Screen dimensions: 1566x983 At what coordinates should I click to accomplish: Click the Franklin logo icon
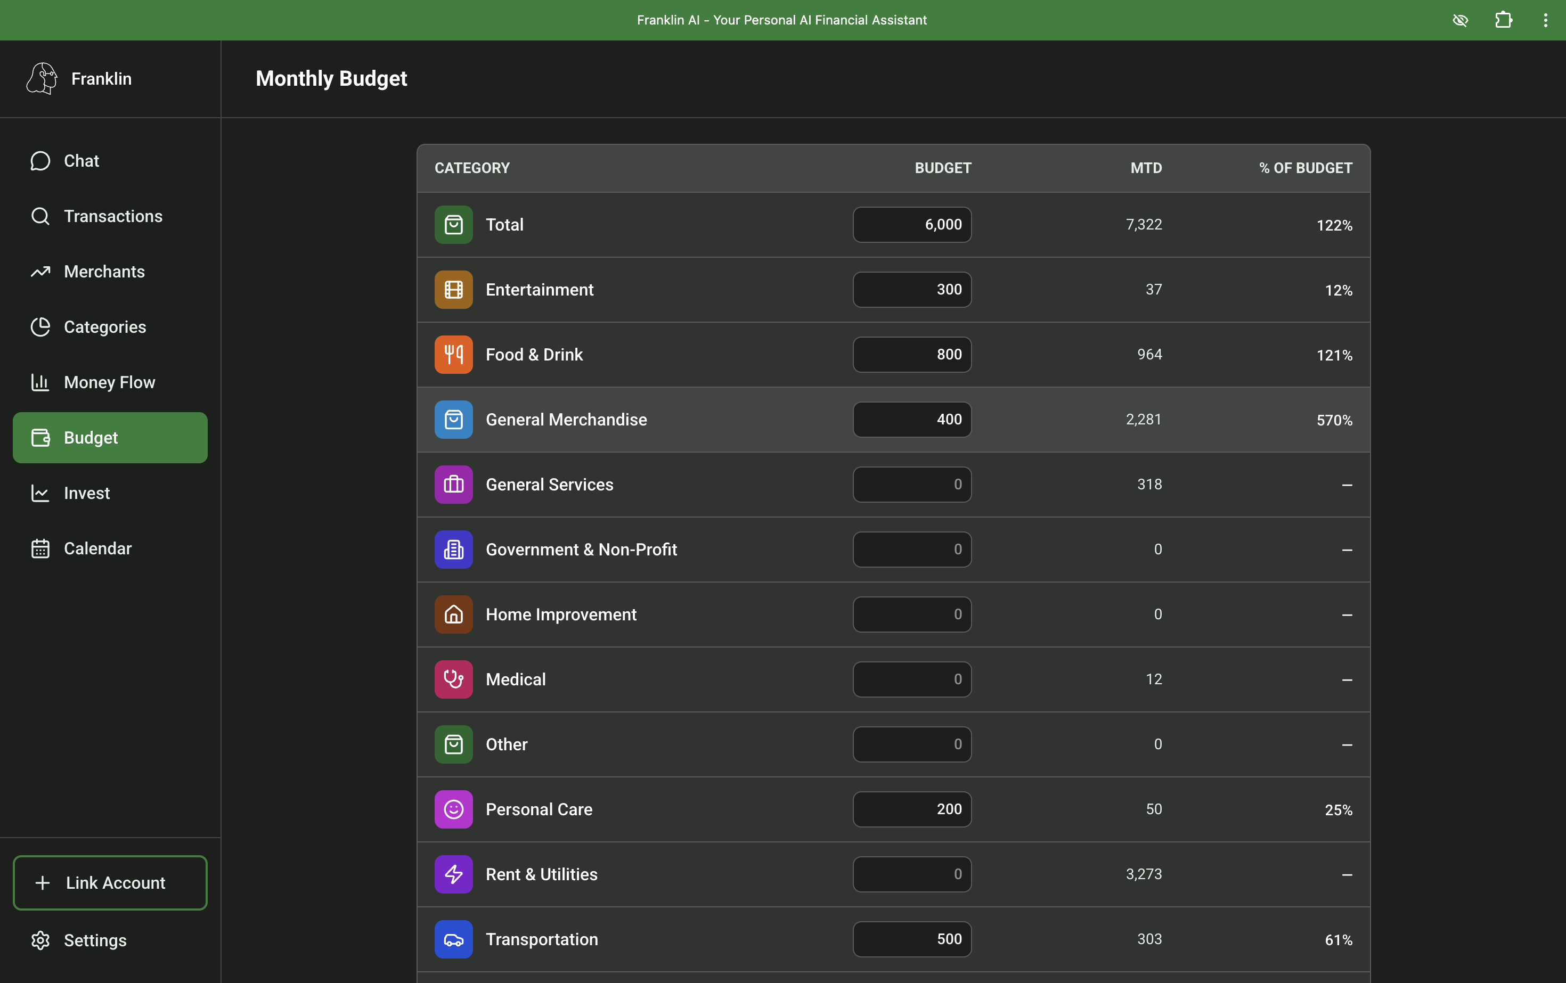[x=42, y=79]
